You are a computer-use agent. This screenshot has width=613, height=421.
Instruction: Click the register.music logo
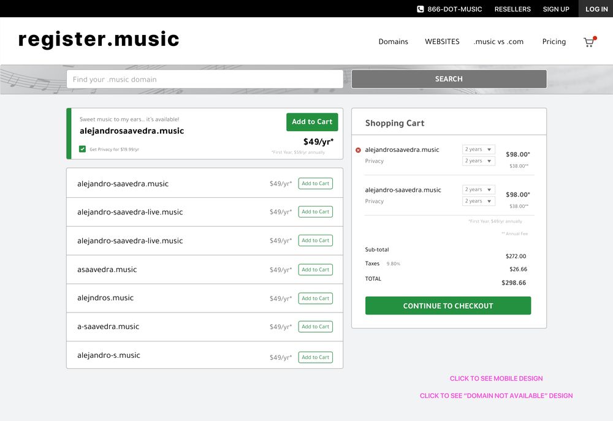click(99, 39)
